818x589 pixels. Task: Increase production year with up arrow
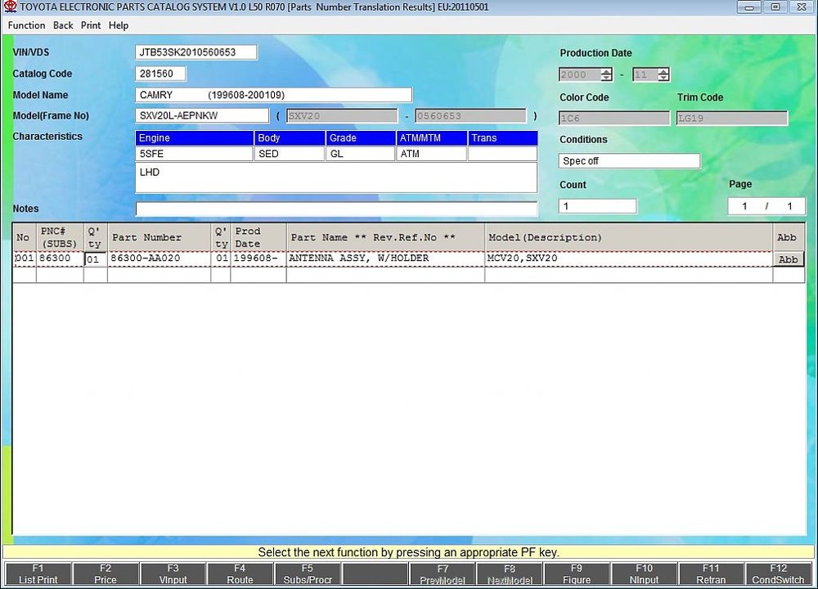[x=606, y=71]
